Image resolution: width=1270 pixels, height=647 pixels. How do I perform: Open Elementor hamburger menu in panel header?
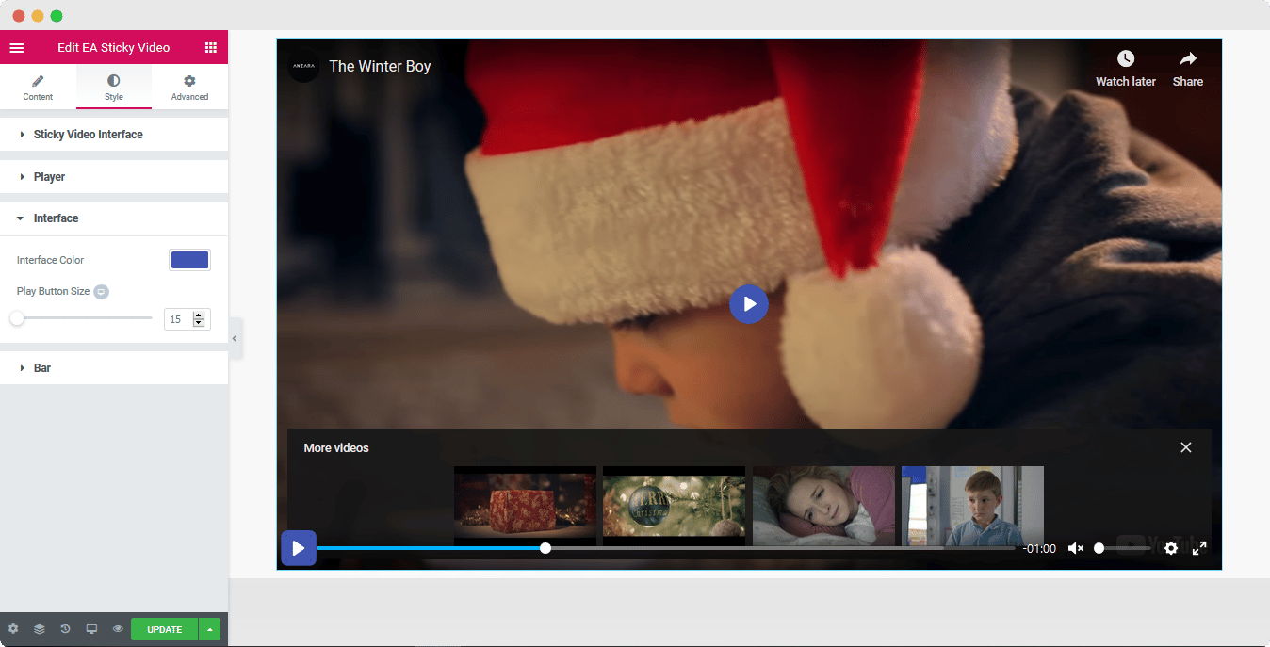point(17,47)
